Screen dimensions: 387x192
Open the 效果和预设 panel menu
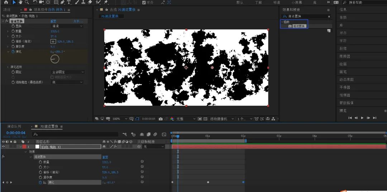(x=328, y=10)
